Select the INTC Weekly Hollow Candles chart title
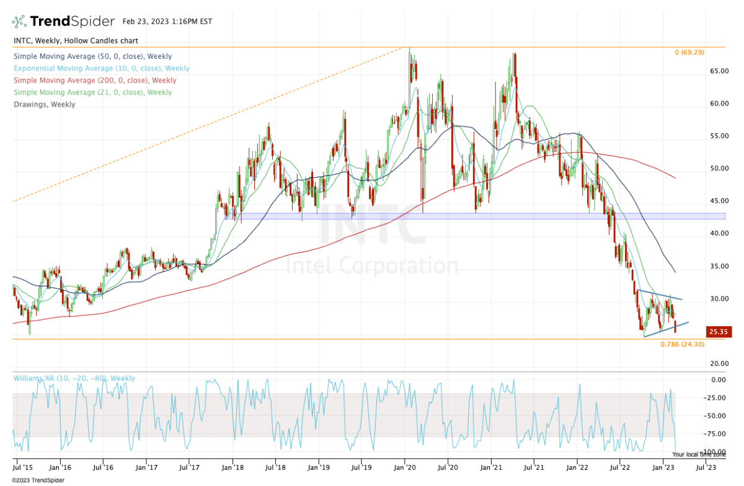The image size is (744, 486). click(75, 41)
